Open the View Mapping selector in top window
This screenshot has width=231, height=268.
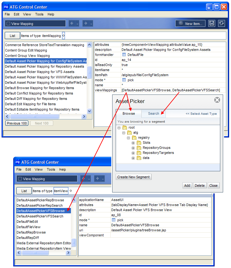(x=35, y=24)
